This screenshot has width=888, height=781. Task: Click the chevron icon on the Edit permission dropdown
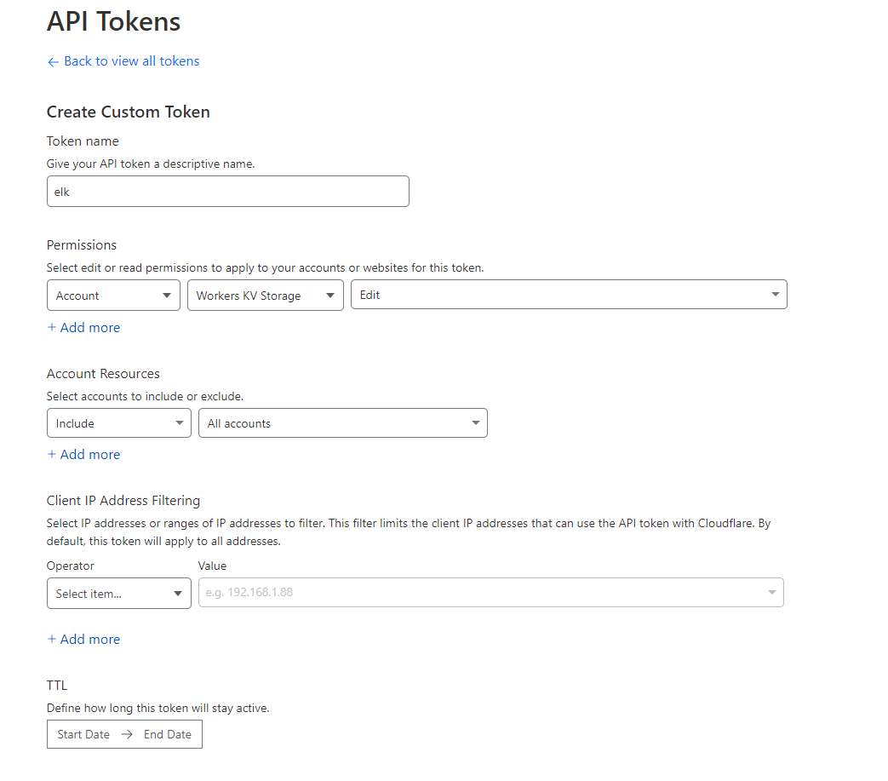click(x=775, y=295)
